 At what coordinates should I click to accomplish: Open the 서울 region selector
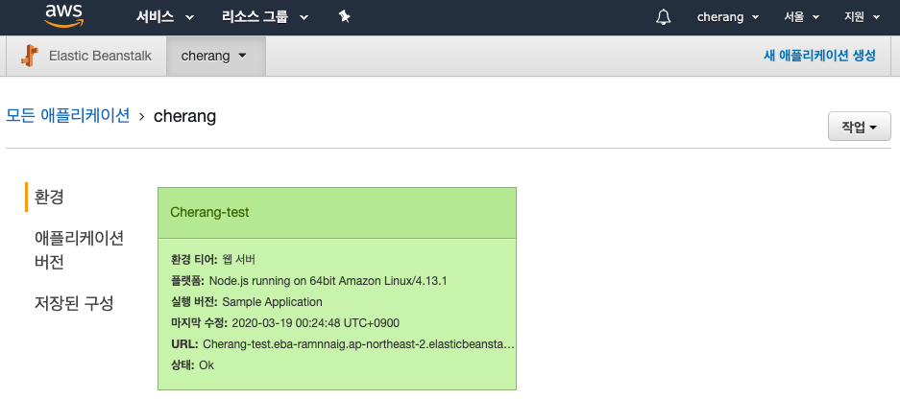point(802,17)
